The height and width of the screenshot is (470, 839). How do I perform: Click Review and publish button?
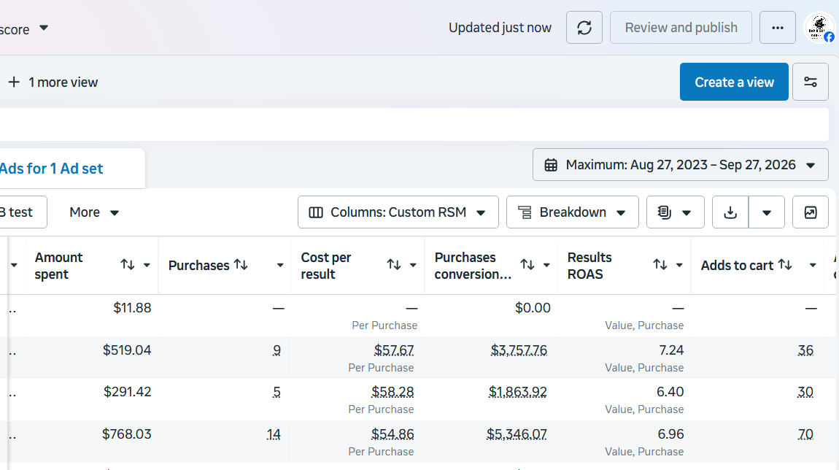pyautogui.click(x=681, y=27)
